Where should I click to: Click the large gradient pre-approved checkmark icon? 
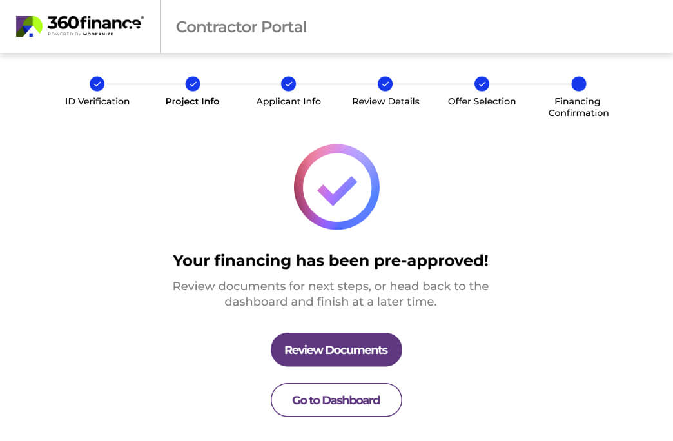coord(336,187)
